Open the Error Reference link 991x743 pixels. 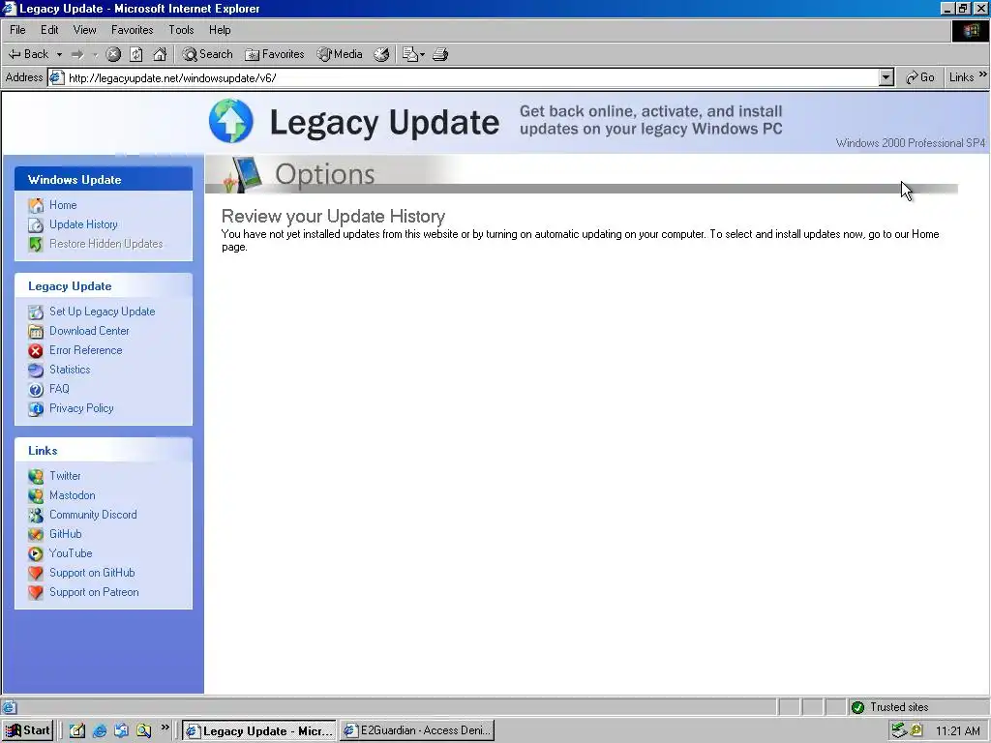click(x=86, y=350)
